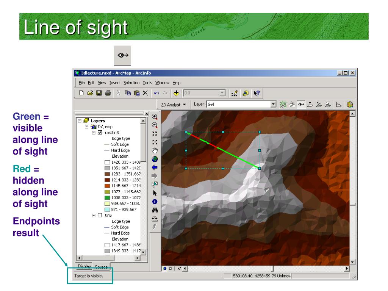This screenshot has width=388, height=291.
Task: Launch ArcCatalog from the toolbar icon
Action: [x=246, y=93]
